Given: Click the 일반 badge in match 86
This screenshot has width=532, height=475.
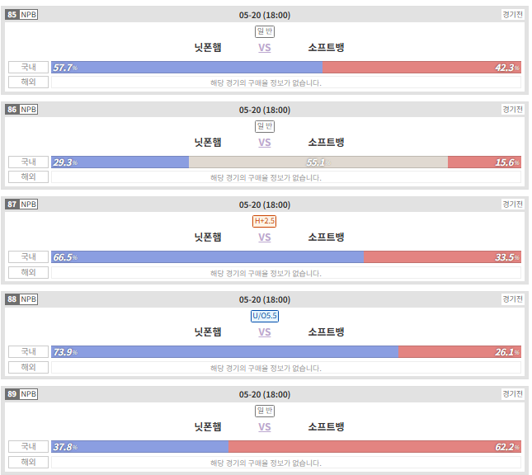Looking at the screenshot, I should pos(265,126).
